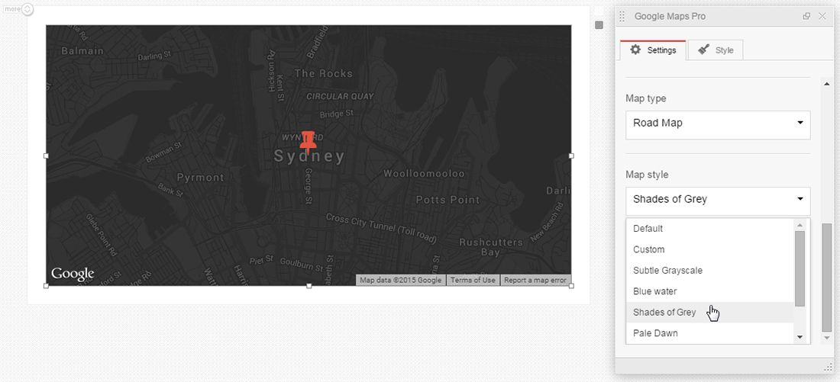Click the Rushcutters Bay map label
This screenshot has width=840, height=382.
pos(491,247)
